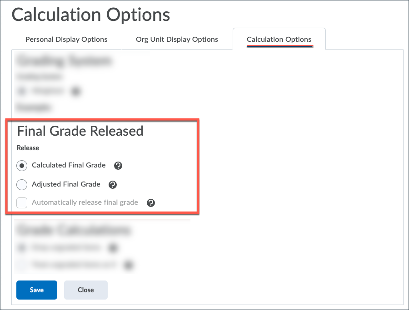The width and height of the screenshot is (409, 310).
Task: Switch to the Personal Display Options tab
Action: point(66,39)
